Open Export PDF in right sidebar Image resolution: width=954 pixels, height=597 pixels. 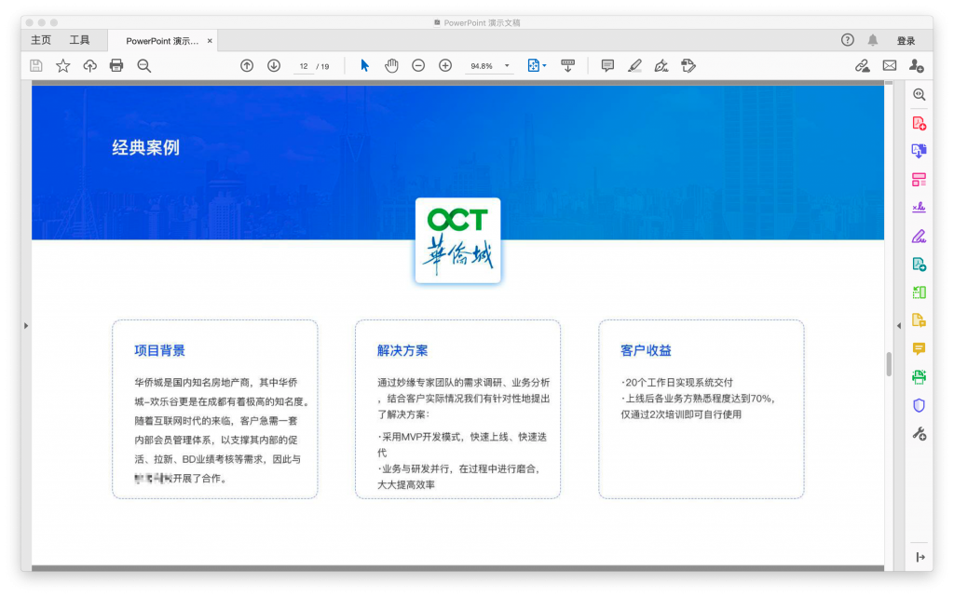920,151
